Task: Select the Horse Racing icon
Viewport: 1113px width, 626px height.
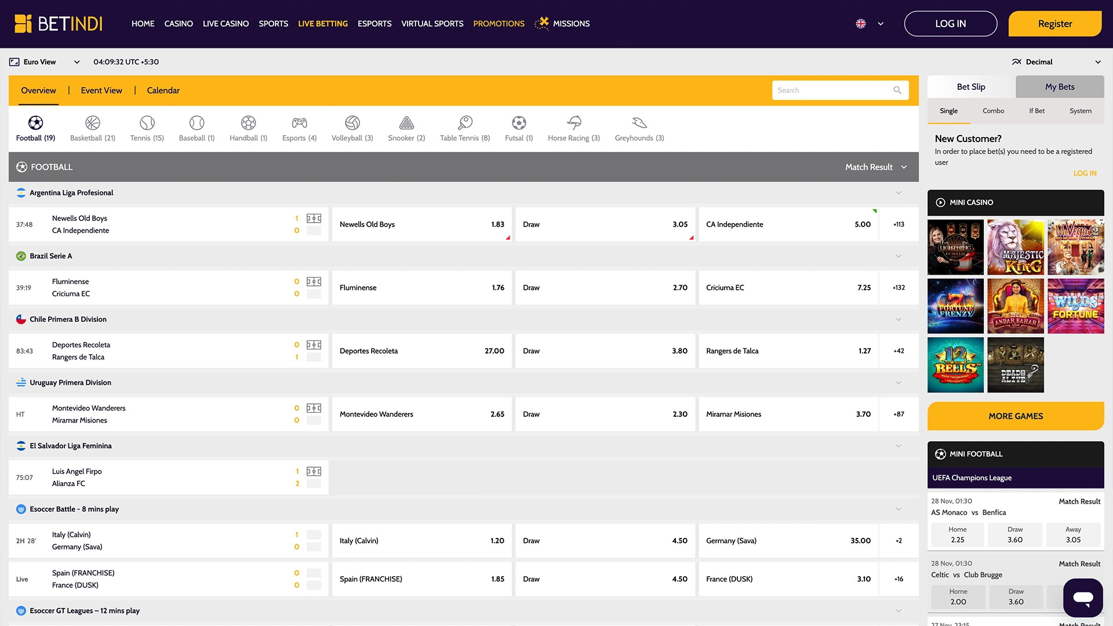Action: click(x=574, y=123)
